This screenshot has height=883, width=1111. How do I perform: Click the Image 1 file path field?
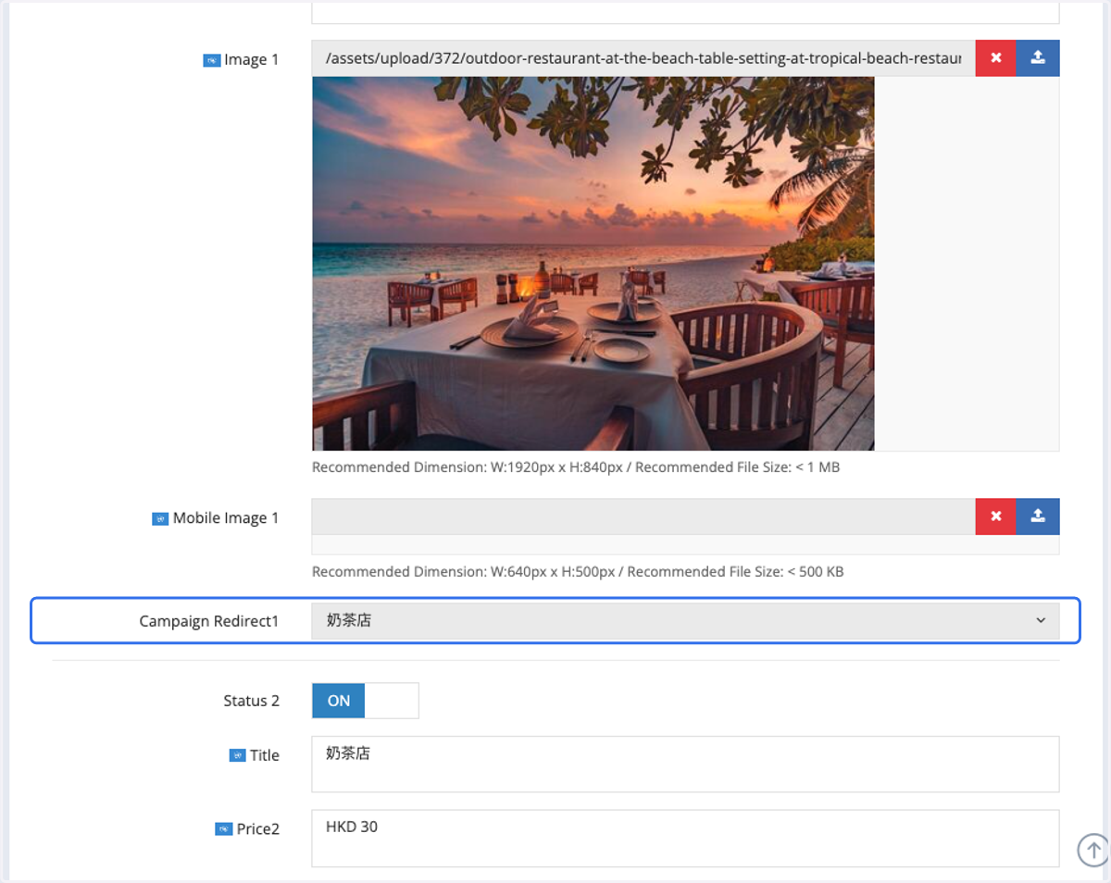(x=643, y=57)
